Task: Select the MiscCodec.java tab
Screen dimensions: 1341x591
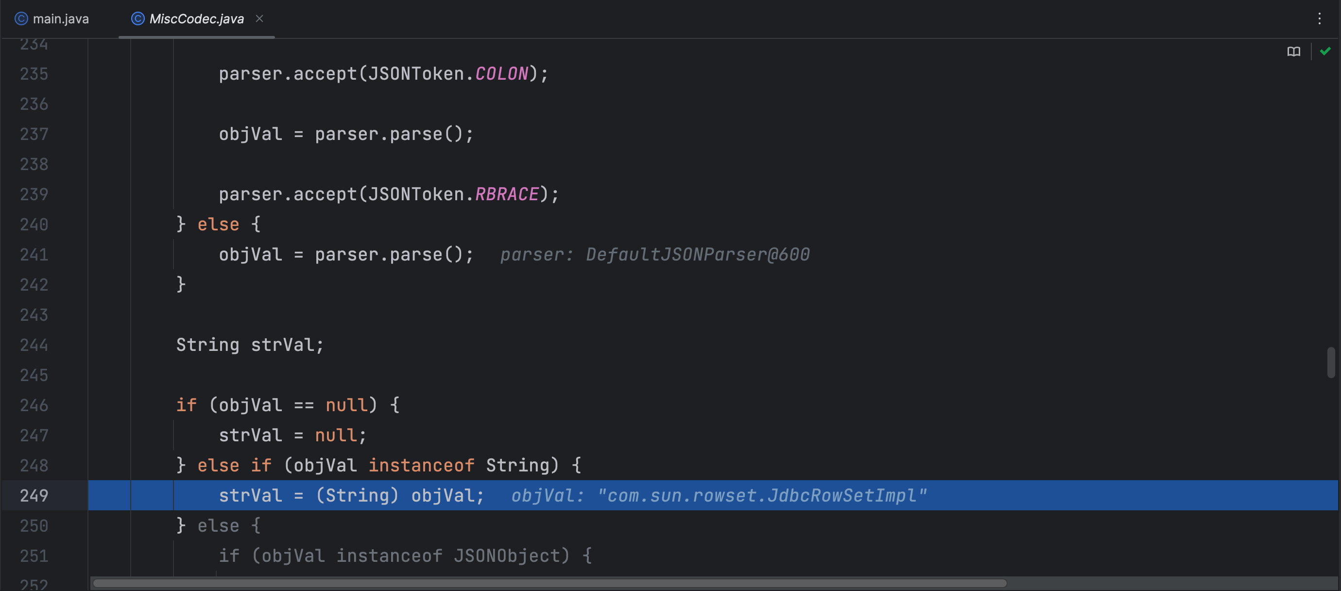Action: click(196, 19)
